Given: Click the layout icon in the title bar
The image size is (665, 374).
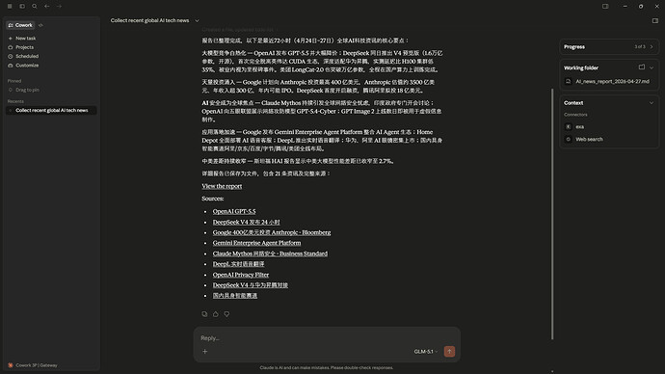Looking at the screenshot, I should (605, 7).
